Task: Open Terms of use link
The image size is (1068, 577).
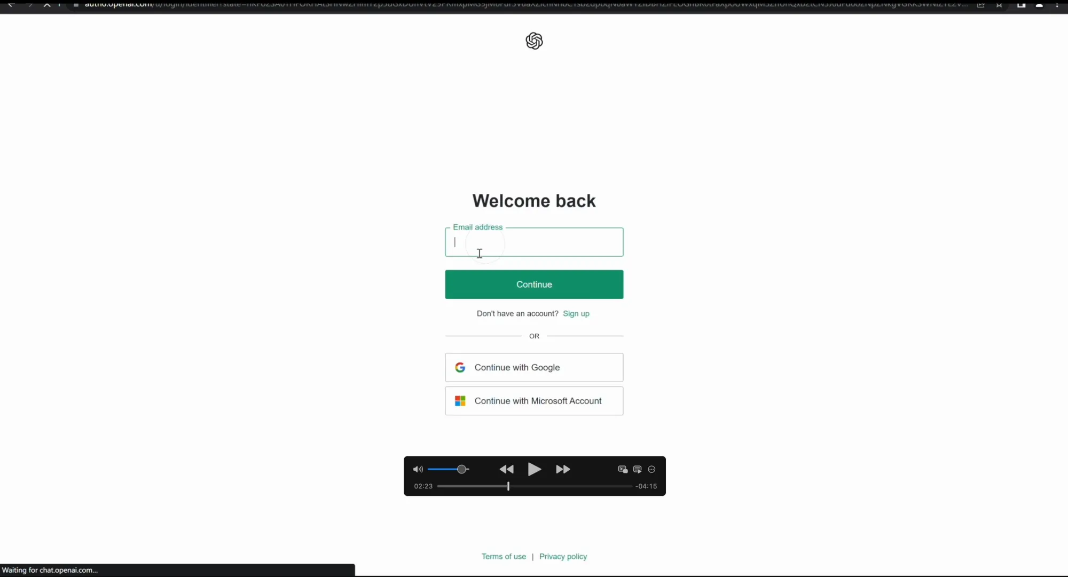Action: click(x=504, y=556)
